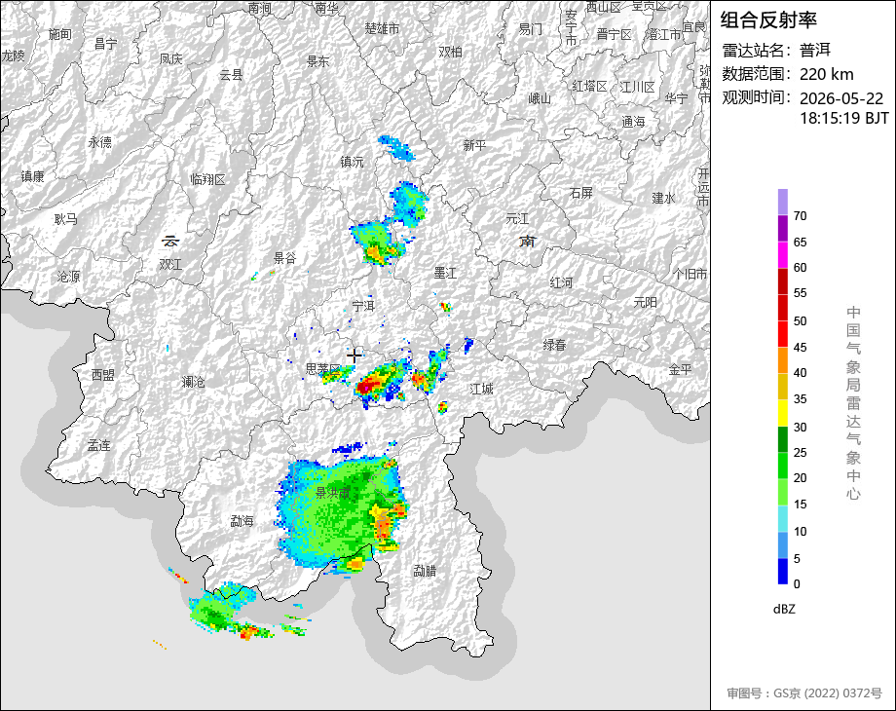The width and height of the screenshot is (896, 711).
Task: Click the legend value label 0
Action: pos(797,584)
